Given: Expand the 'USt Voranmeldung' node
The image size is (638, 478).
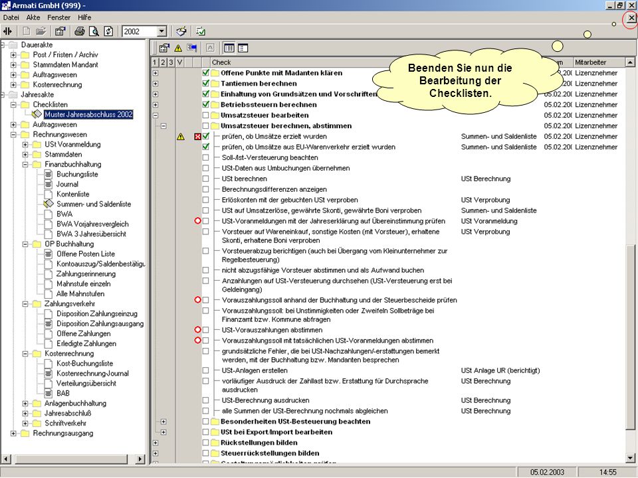Looking at the screenshot, I should (x=25, y=144).
